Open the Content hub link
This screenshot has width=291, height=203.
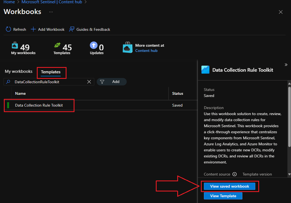(x=146, y=51)
